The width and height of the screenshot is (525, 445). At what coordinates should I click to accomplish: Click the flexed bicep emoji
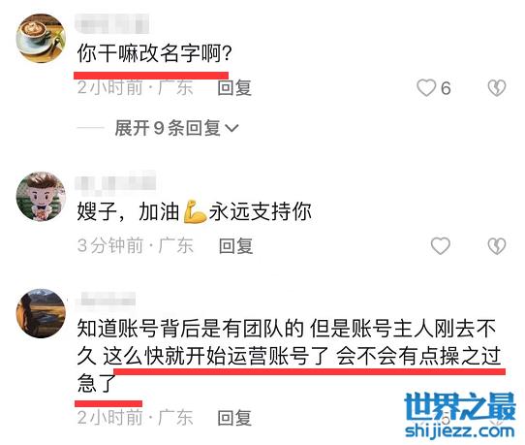[195, 211]
